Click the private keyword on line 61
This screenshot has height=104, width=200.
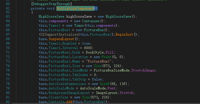click(x=38, y=8)
